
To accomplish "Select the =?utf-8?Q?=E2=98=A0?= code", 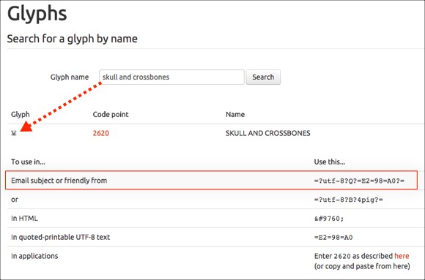I will [359, 181].
